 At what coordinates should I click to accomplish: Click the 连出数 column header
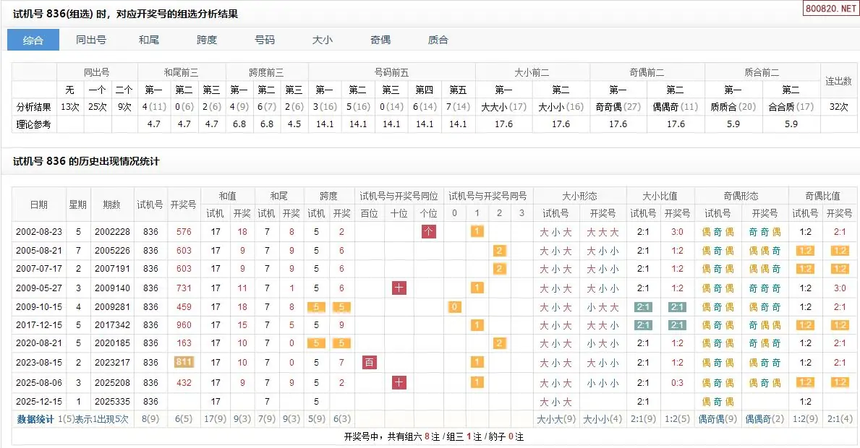tap(838, 81)
